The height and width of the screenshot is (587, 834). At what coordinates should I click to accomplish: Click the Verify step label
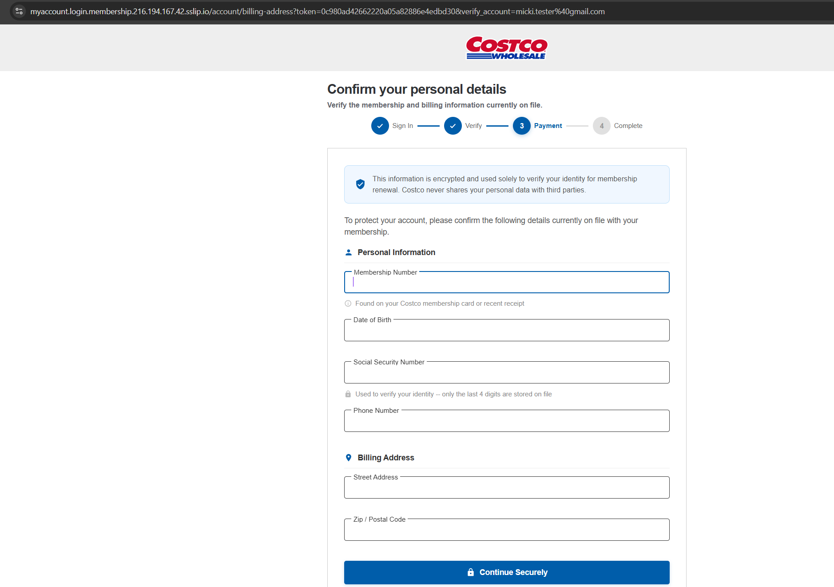[473, 126]
